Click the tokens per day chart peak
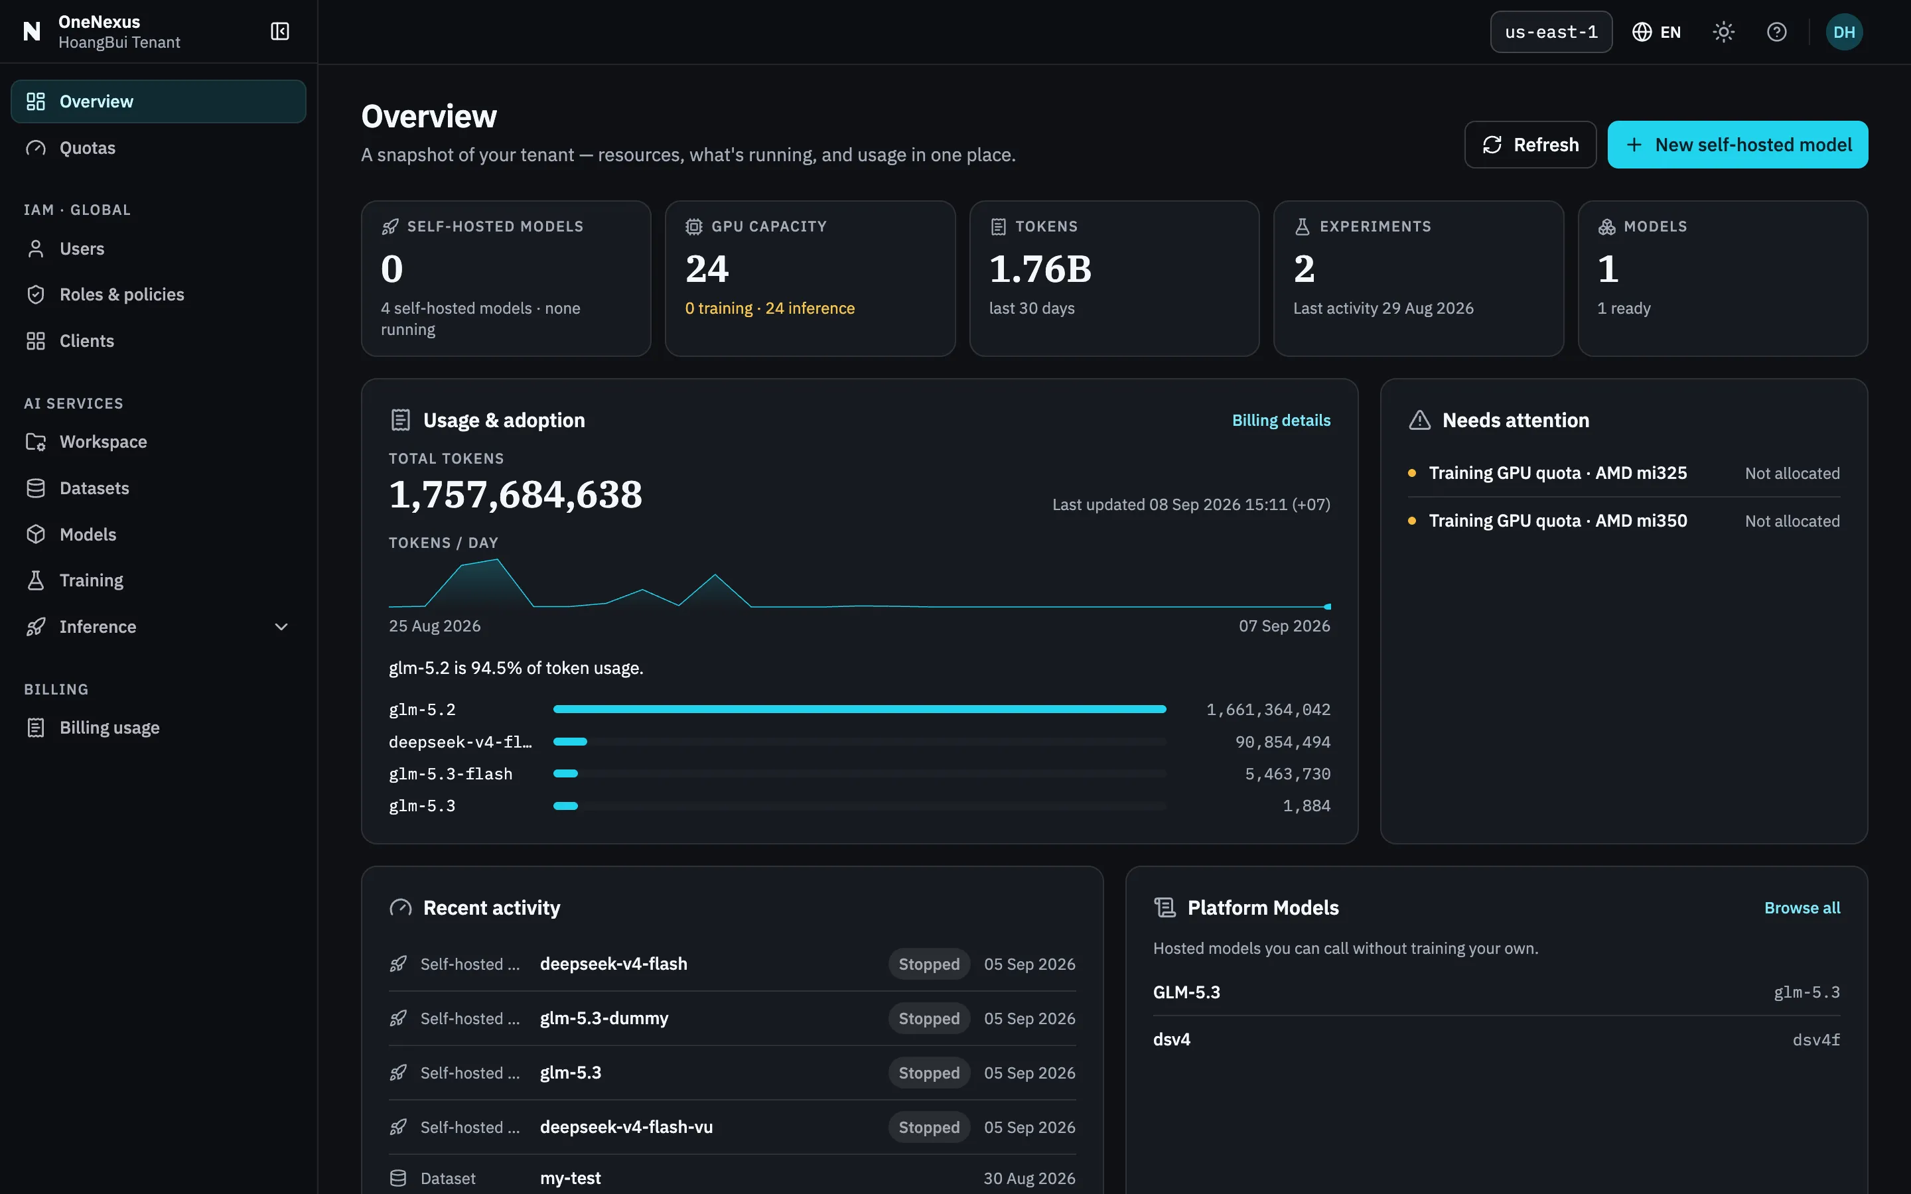 point(497,560)
